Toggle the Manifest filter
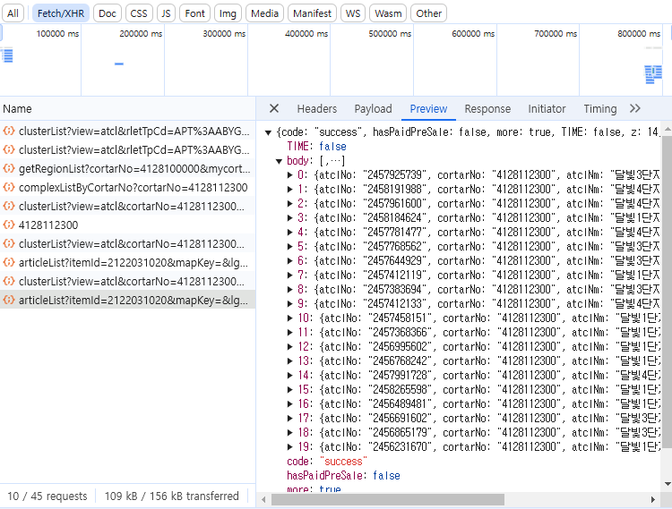Image resolution: width=672 pixels, height=509 pixels. [312, 13]
